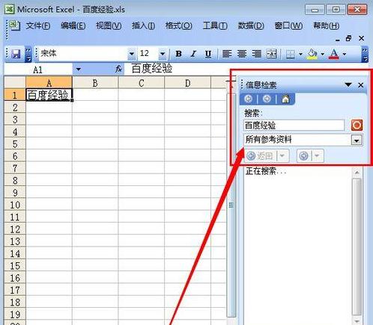The width and height of the screenshot is (373, 325).
Task: Click Merge and Center icon
Action: (x=271, y=54)
